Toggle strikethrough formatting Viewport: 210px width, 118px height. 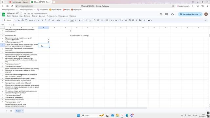tap(86, 20)
